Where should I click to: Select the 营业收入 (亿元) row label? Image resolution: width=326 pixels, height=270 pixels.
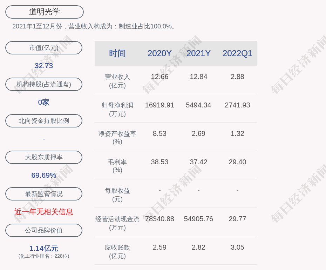pyautogui.click(x=117, y=81)
